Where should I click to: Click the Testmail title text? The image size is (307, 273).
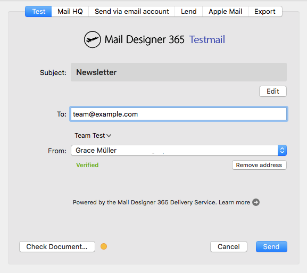[207, 39]
